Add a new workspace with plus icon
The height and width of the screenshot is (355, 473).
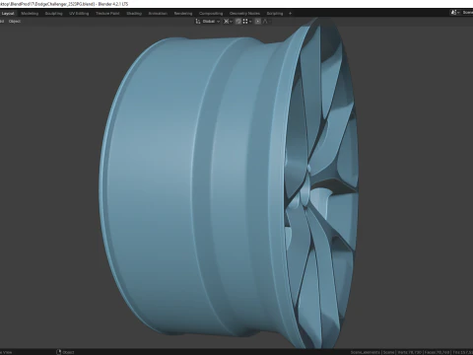click(290, 14)
